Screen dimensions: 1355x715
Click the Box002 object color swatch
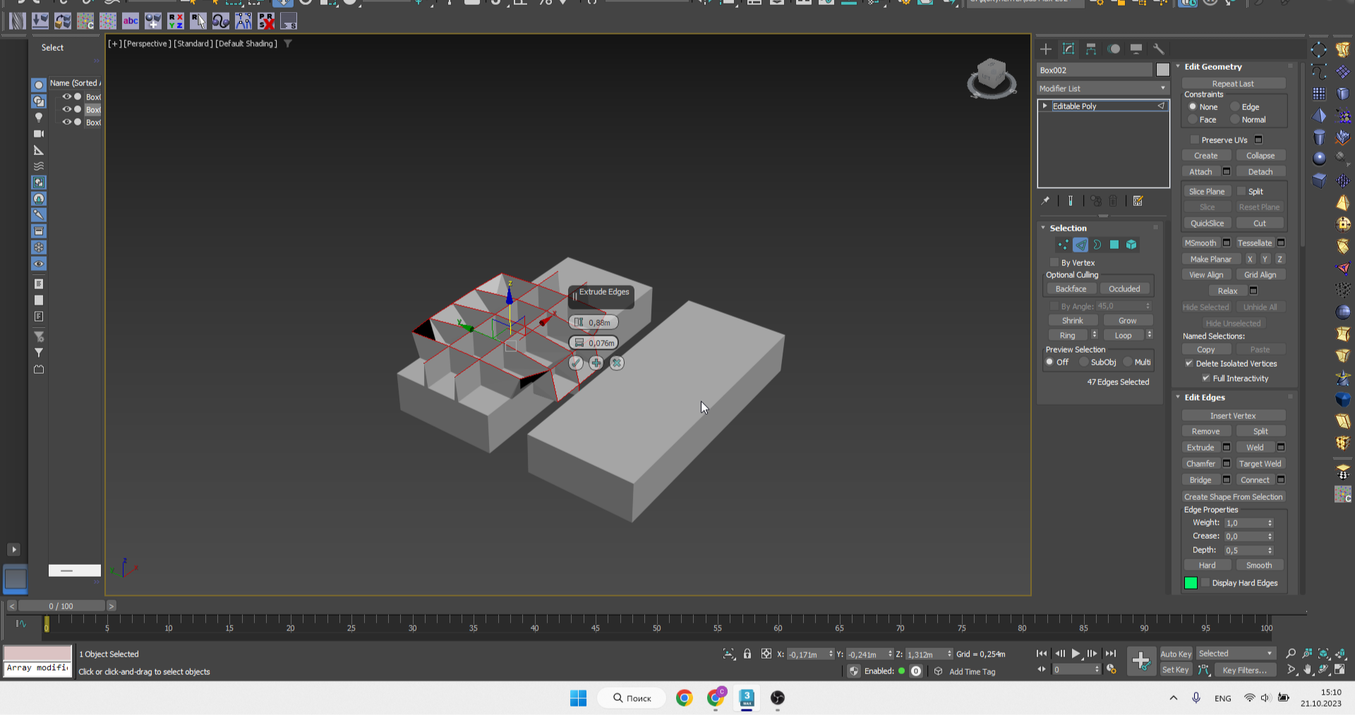1163,70
